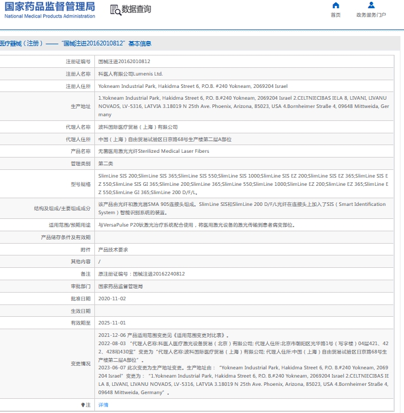The width and height of the screenshot is (404, 413).
Task: Click structure text mentioning SMA 905
Action: click(x=242, y=208)
